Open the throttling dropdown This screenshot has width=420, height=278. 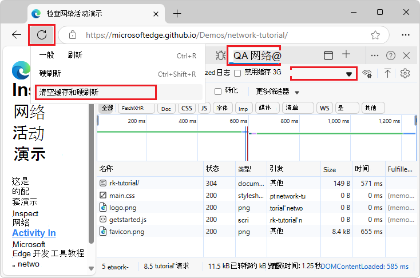point(324,74)
